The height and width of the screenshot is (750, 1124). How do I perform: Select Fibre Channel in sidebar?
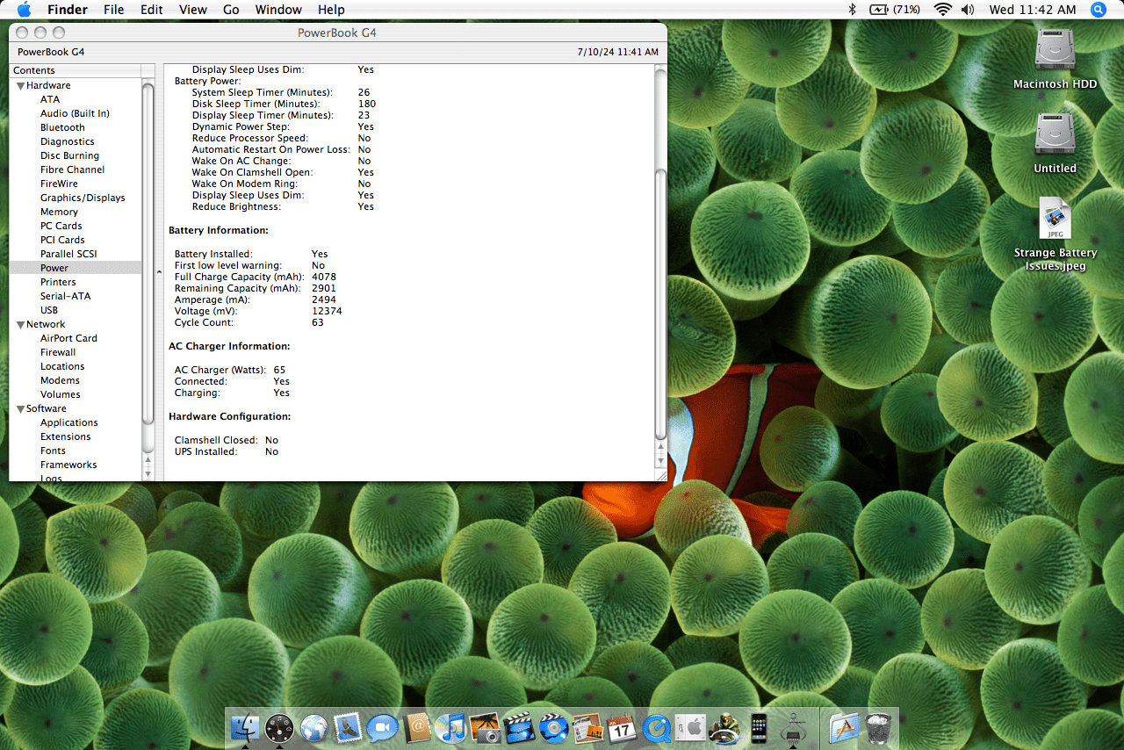tap(72, 169)
